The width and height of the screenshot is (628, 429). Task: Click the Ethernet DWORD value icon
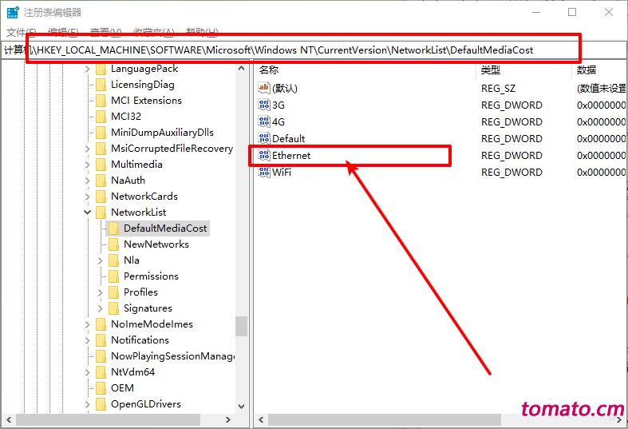[264, 156]
